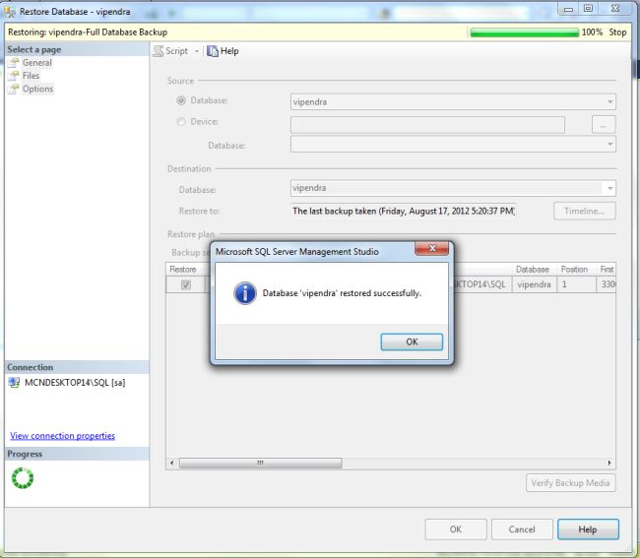
Task: Click the vipendra cell in the backup sets grid
Action: (x=534, y=284)
